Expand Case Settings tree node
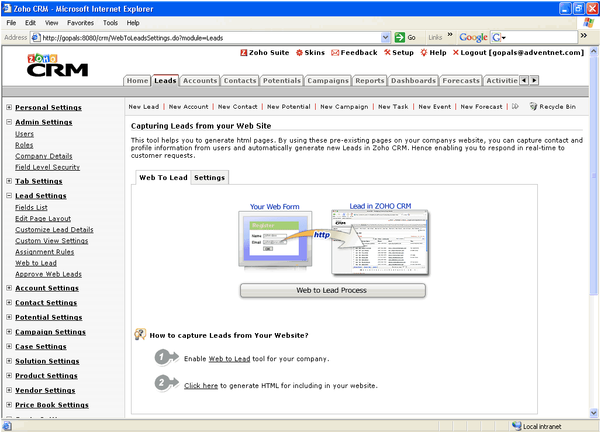 pos(9,346)
